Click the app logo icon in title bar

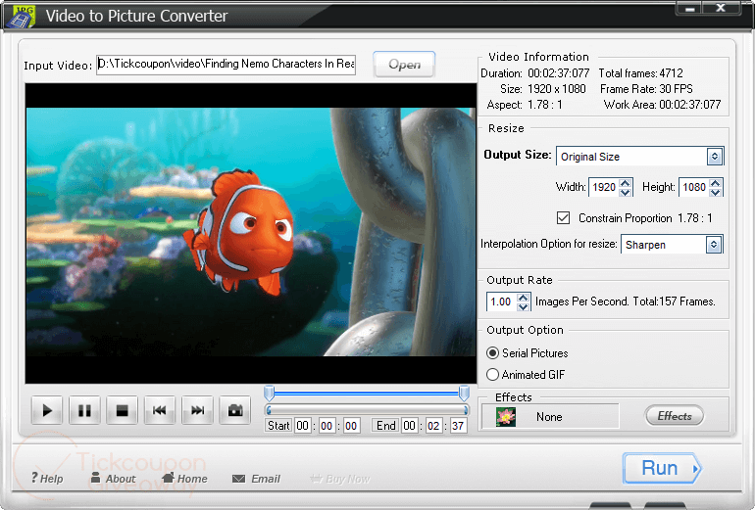[20, 16]
